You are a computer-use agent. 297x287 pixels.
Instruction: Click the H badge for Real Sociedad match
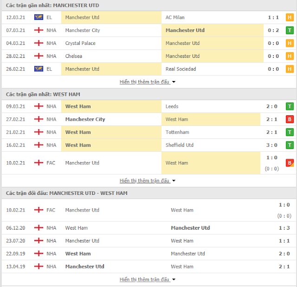click(290, 69)
